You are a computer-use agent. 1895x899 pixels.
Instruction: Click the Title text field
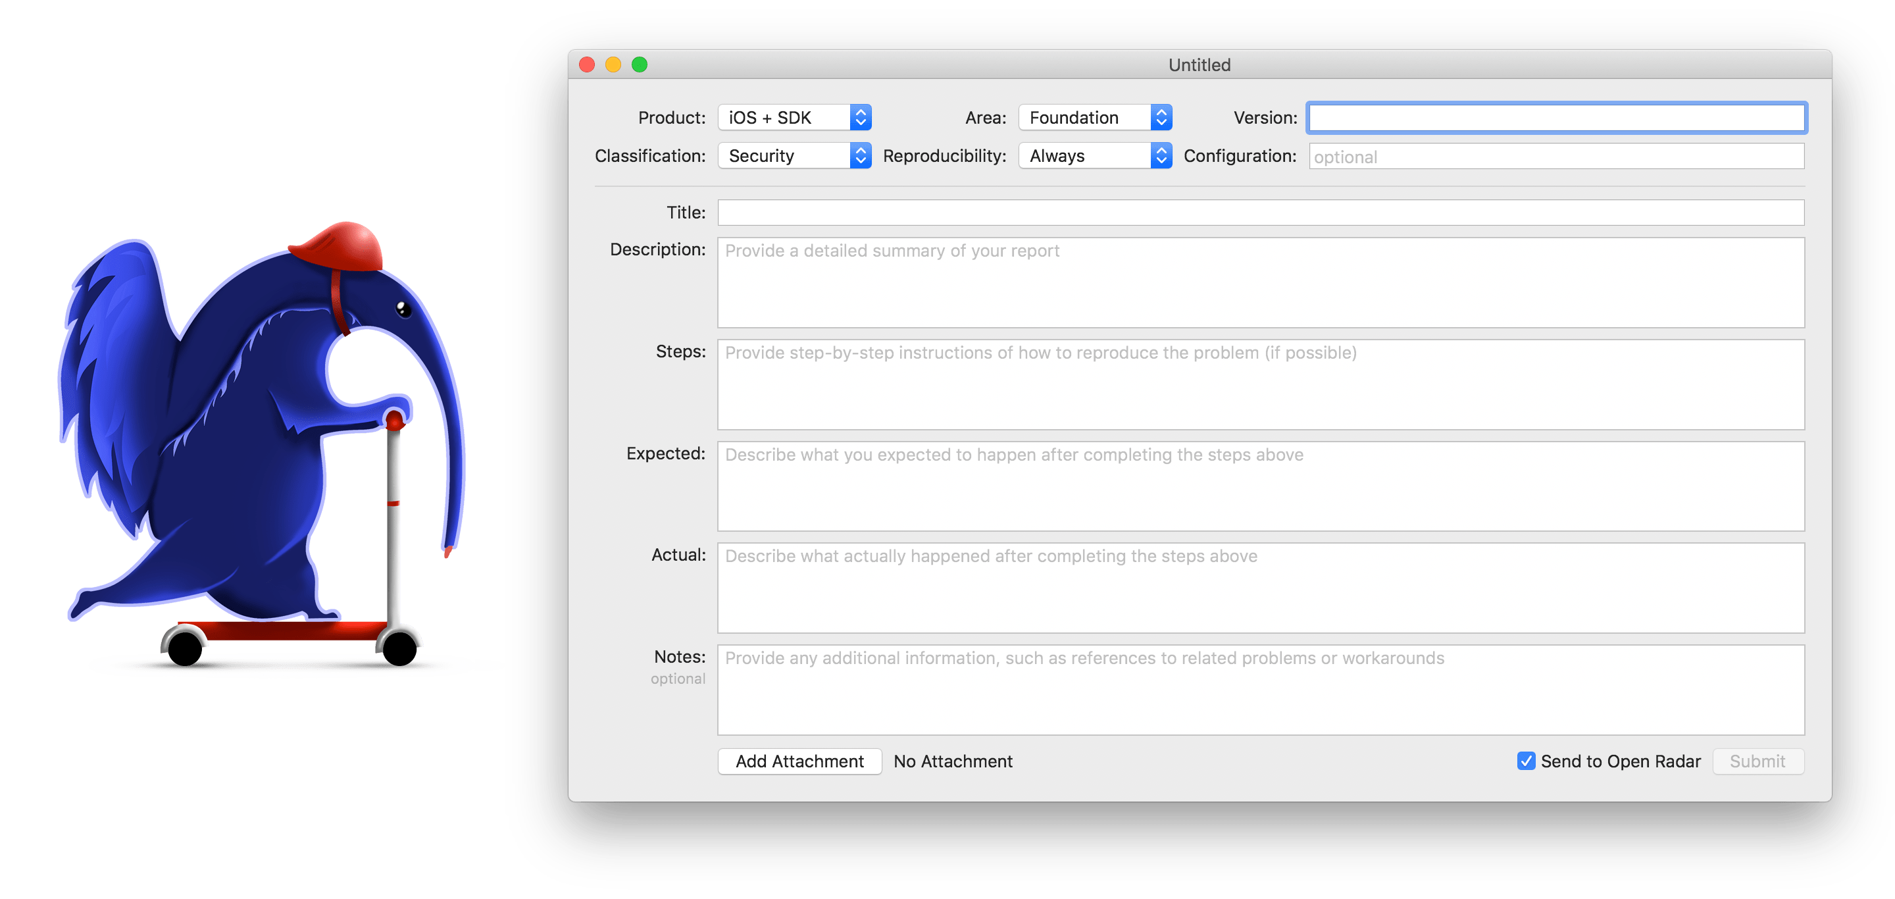coord(1261,213)
